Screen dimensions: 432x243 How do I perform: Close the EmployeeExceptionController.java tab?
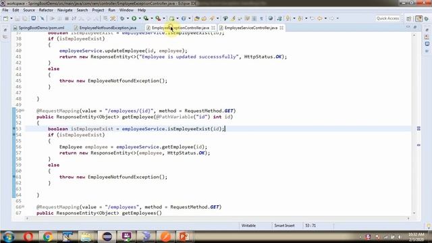(x=213, y=28)
